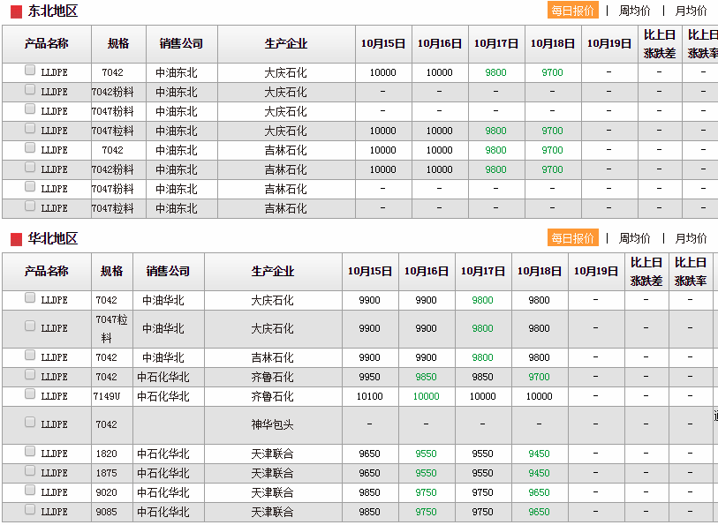Tick checkbox for 华北 7047粒料 大庆石化 row
The width and height of the screenshot is (718, 525).
[x=30, y=326]
